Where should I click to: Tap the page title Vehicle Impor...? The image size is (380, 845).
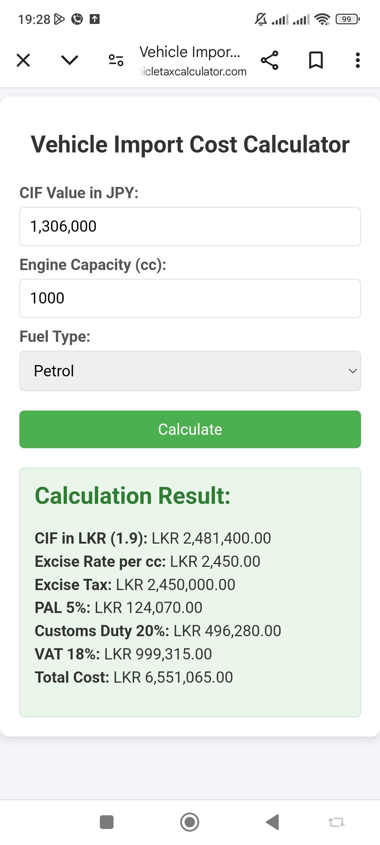190,52
